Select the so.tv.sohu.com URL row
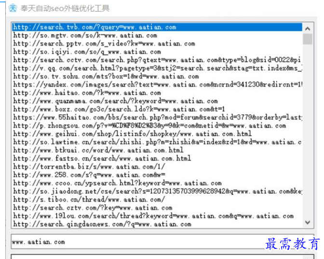The image size is (324, 259). (157, 77)
